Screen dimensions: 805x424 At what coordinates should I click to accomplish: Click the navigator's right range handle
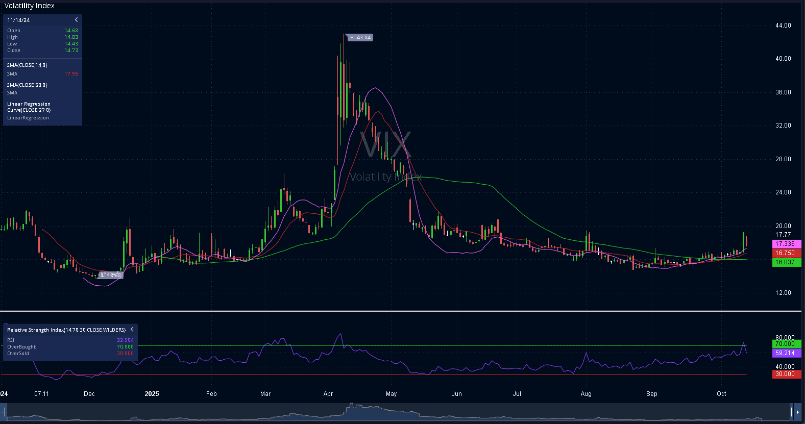(792, 412)
